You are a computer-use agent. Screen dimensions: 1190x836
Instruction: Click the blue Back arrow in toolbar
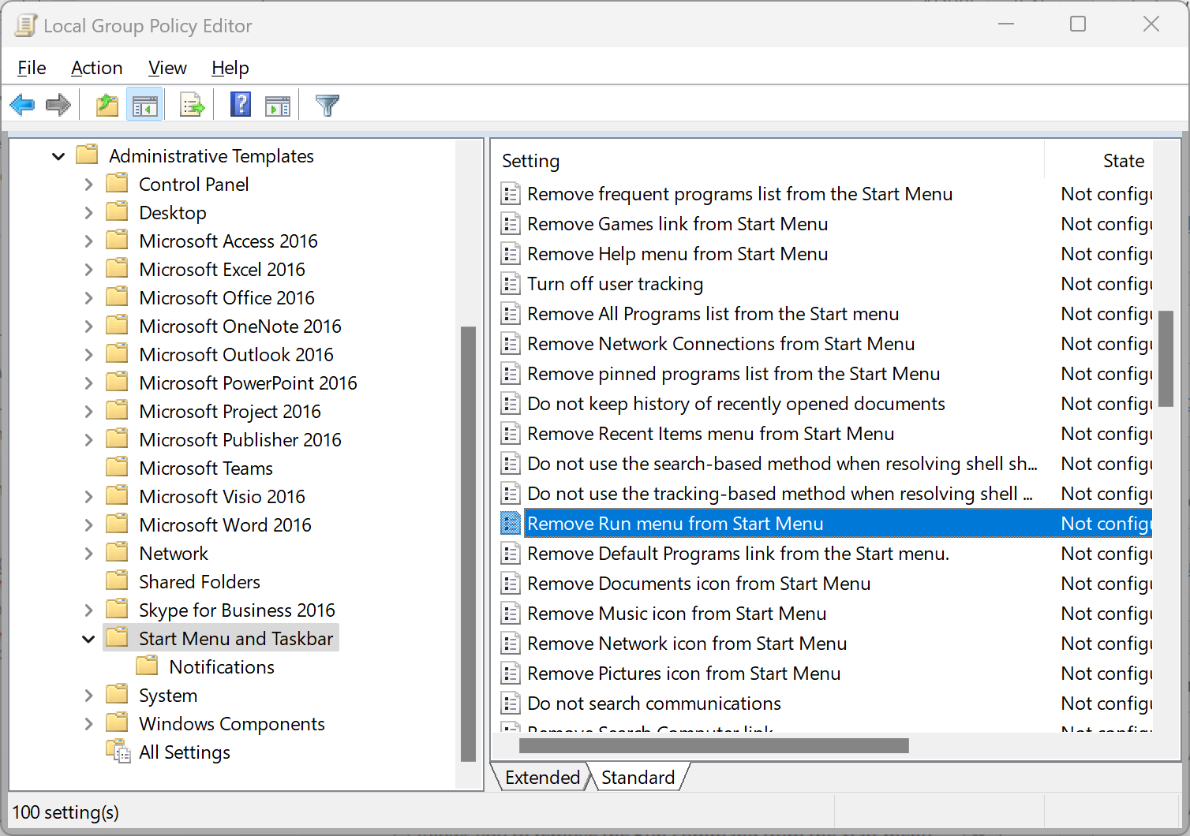coord(22,105)
